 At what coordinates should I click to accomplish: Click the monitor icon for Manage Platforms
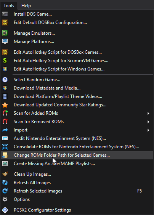(x=5, y=42)
